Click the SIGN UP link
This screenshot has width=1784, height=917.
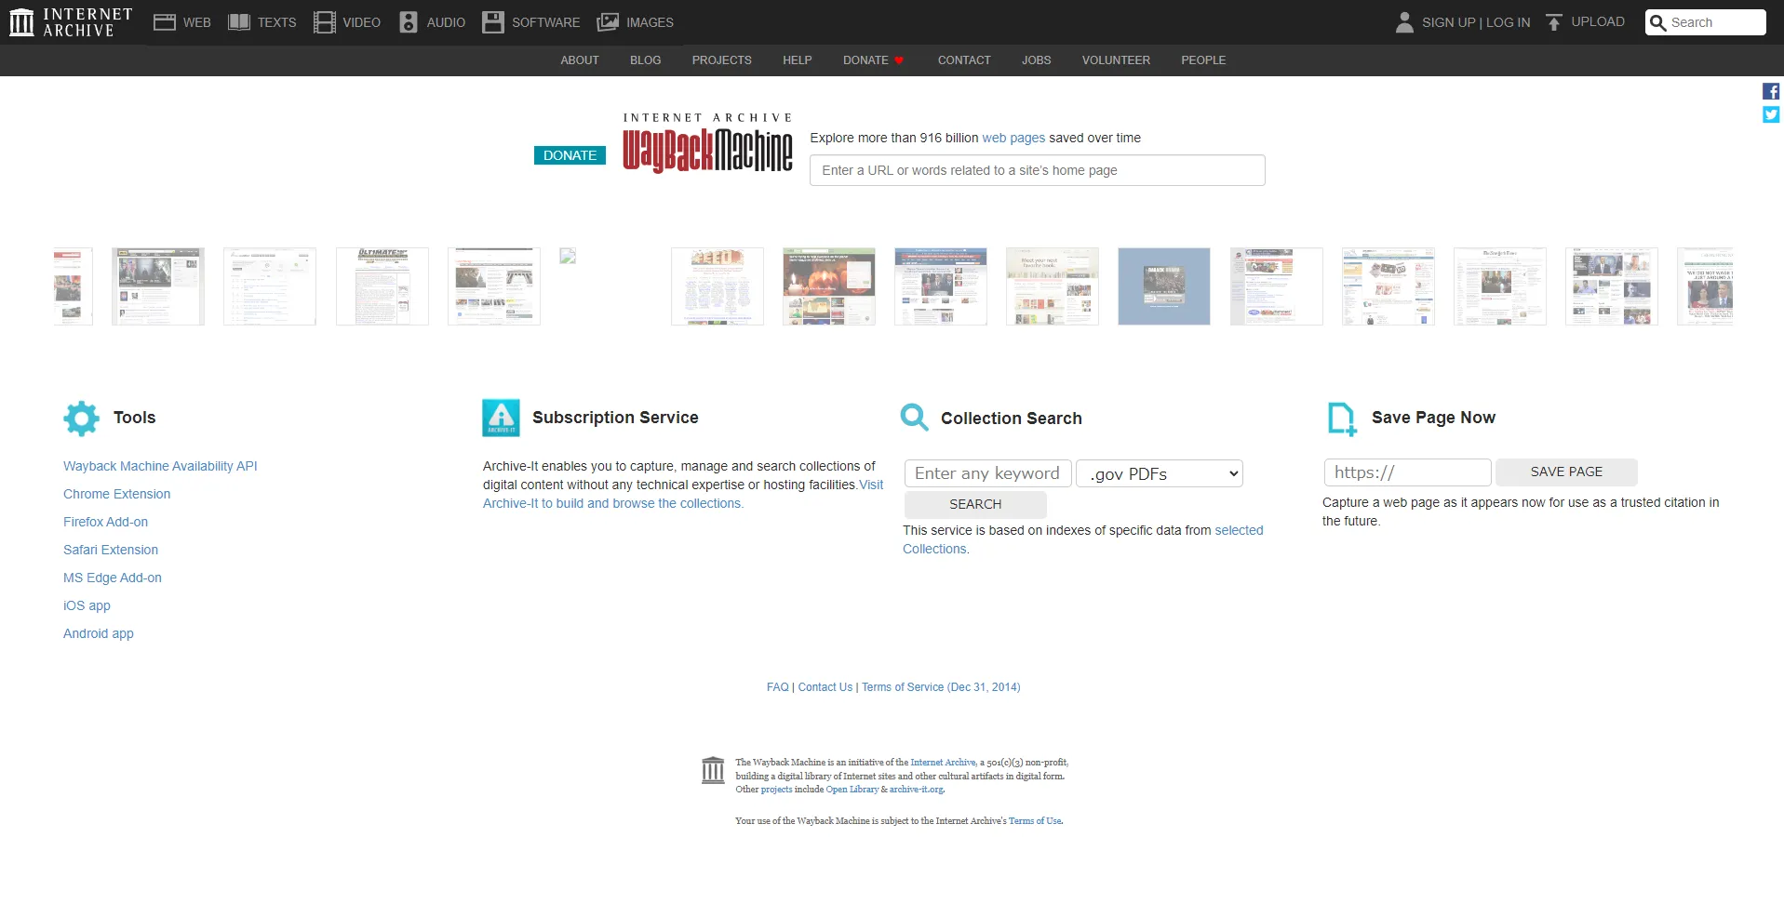point(1449,22)
